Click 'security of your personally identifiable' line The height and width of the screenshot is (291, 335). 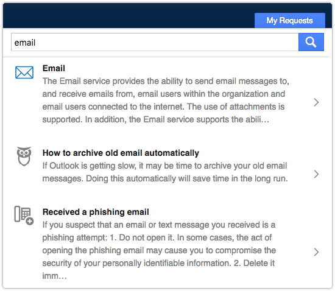pos(158,263)
